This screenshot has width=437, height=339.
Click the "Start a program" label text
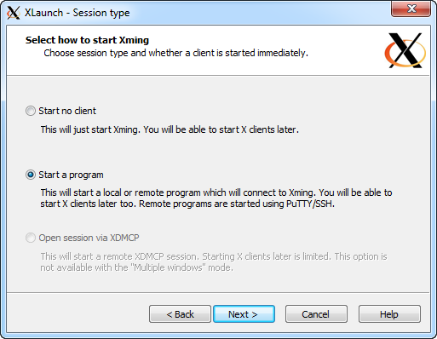[x=71, y=175]
